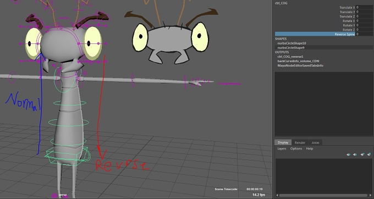Switch to the Anim layer tab
This screenshot has height=199, width=374.
pos(315,142)
